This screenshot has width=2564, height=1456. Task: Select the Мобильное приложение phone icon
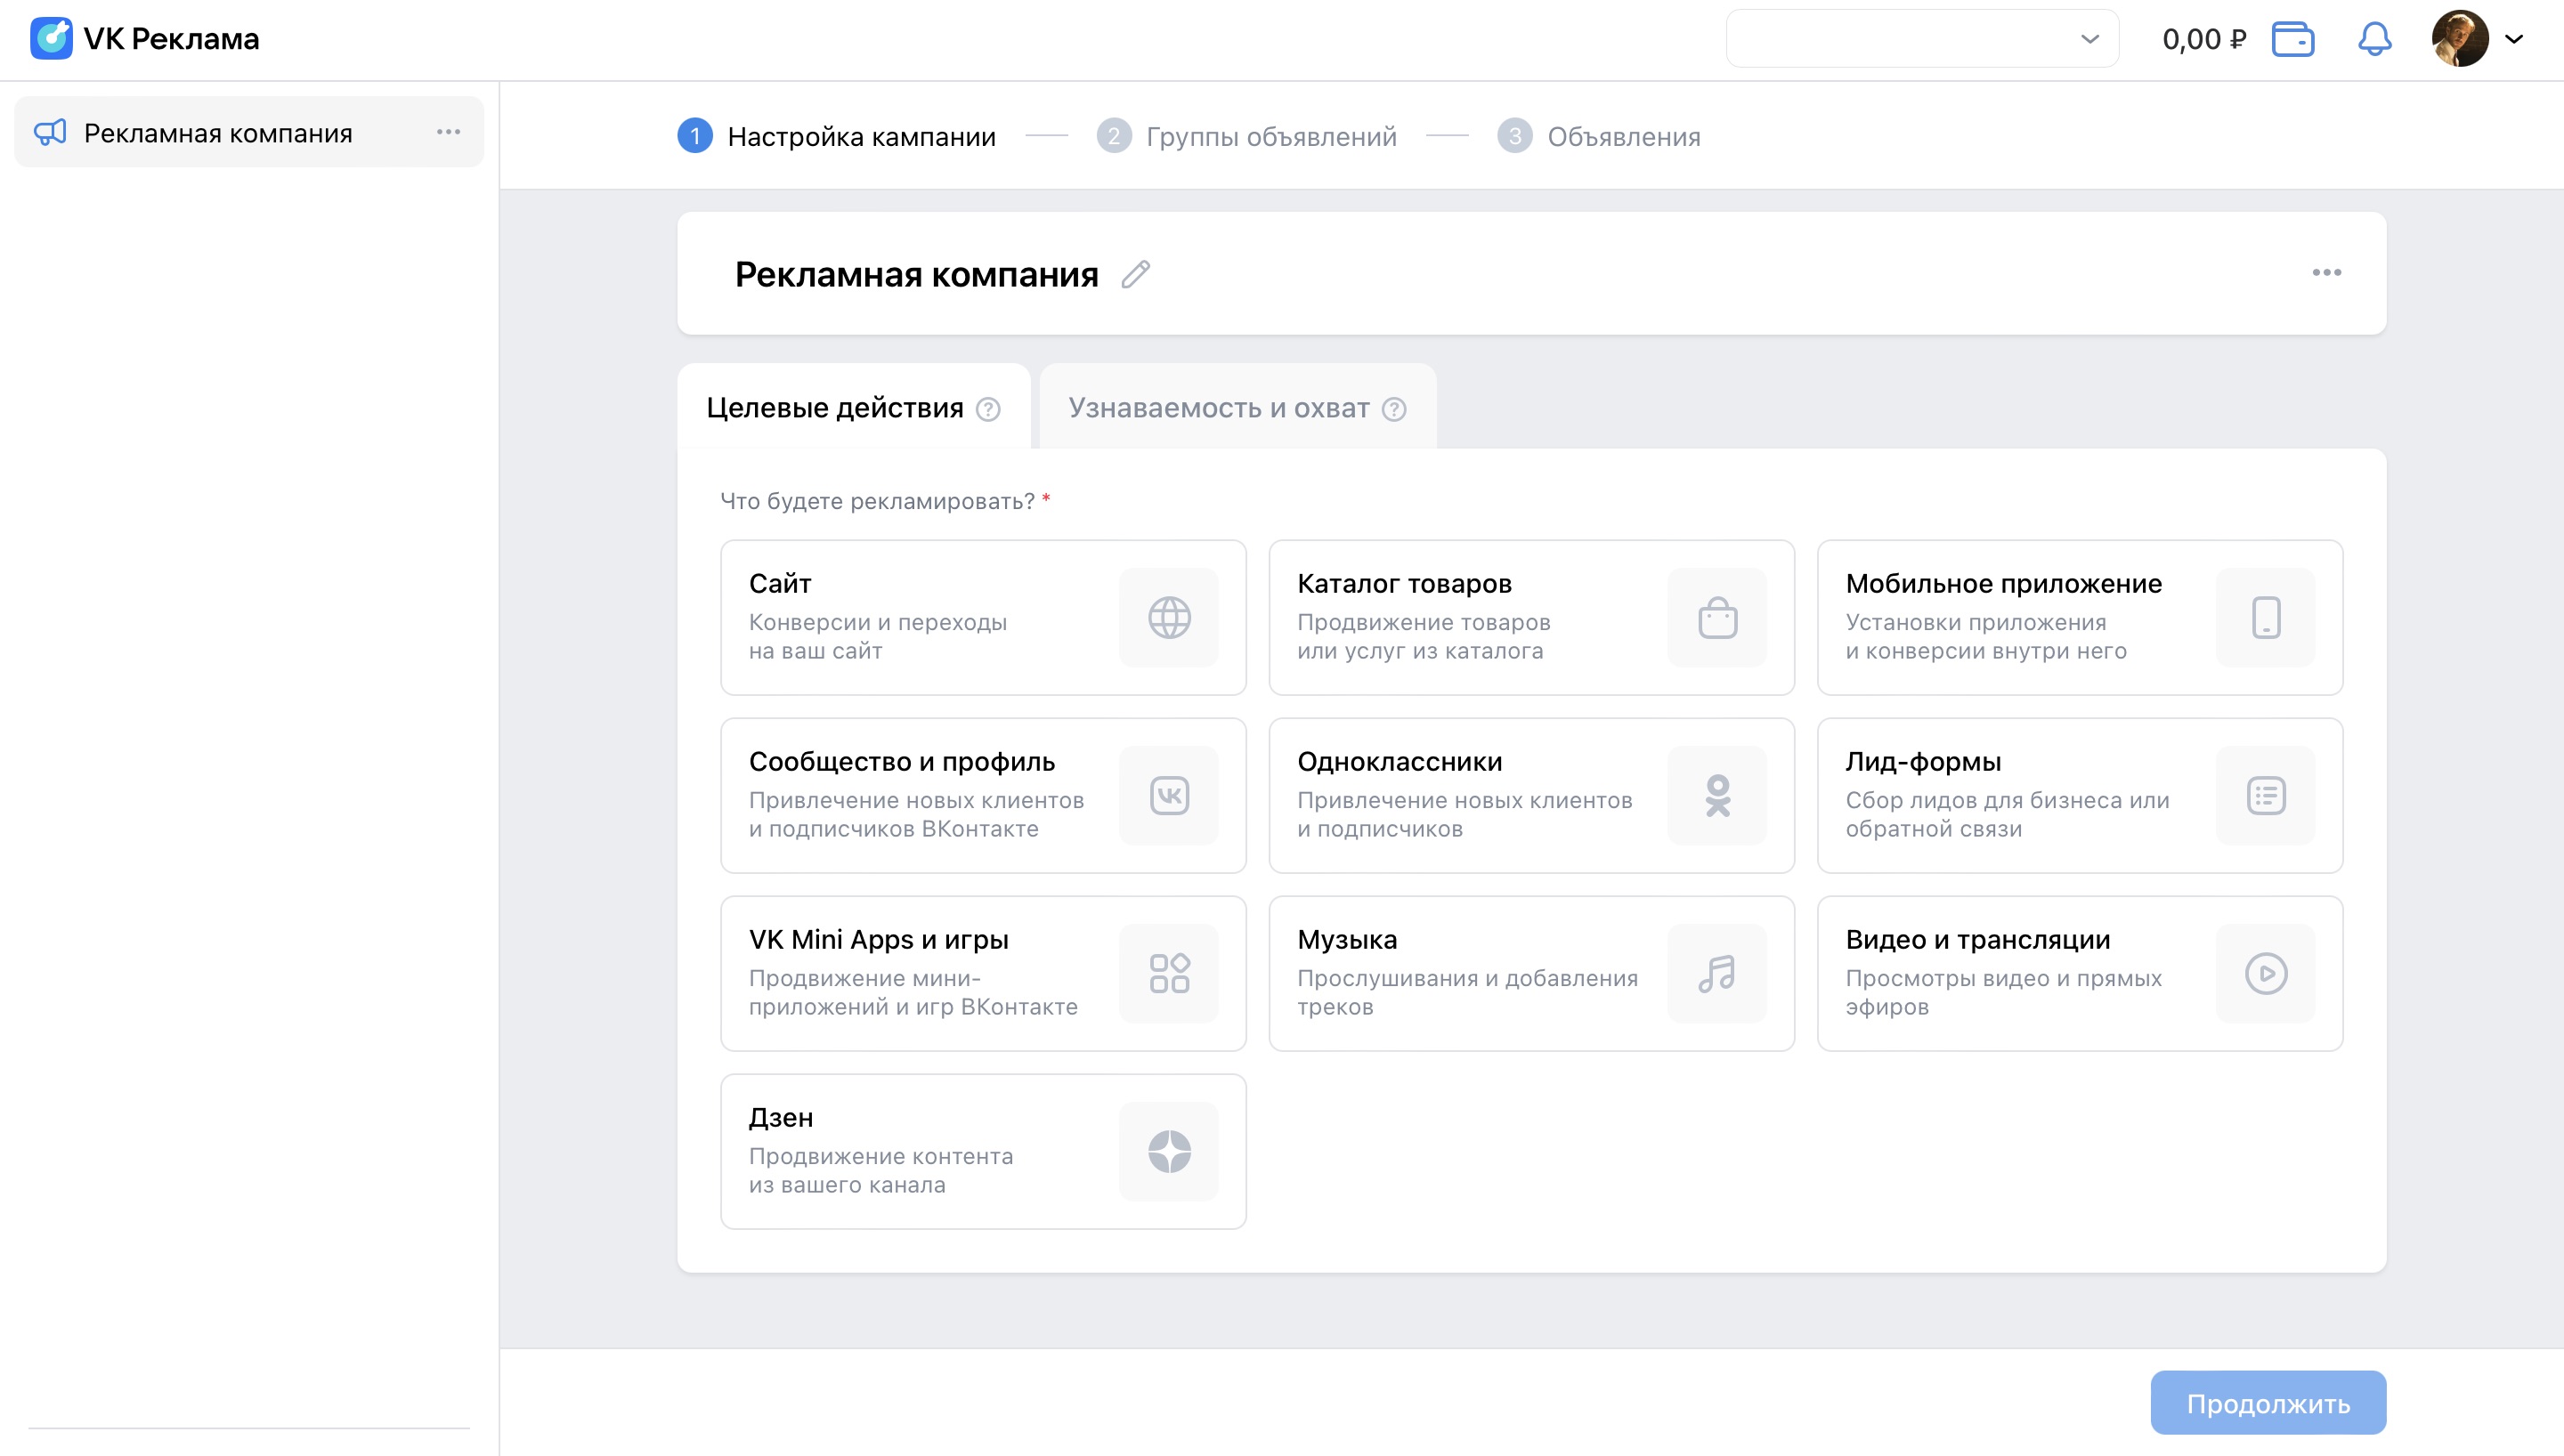2265,618
